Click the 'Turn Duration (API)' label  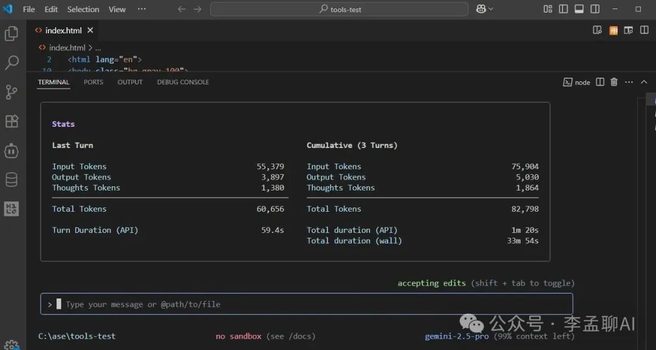(95, 230)
